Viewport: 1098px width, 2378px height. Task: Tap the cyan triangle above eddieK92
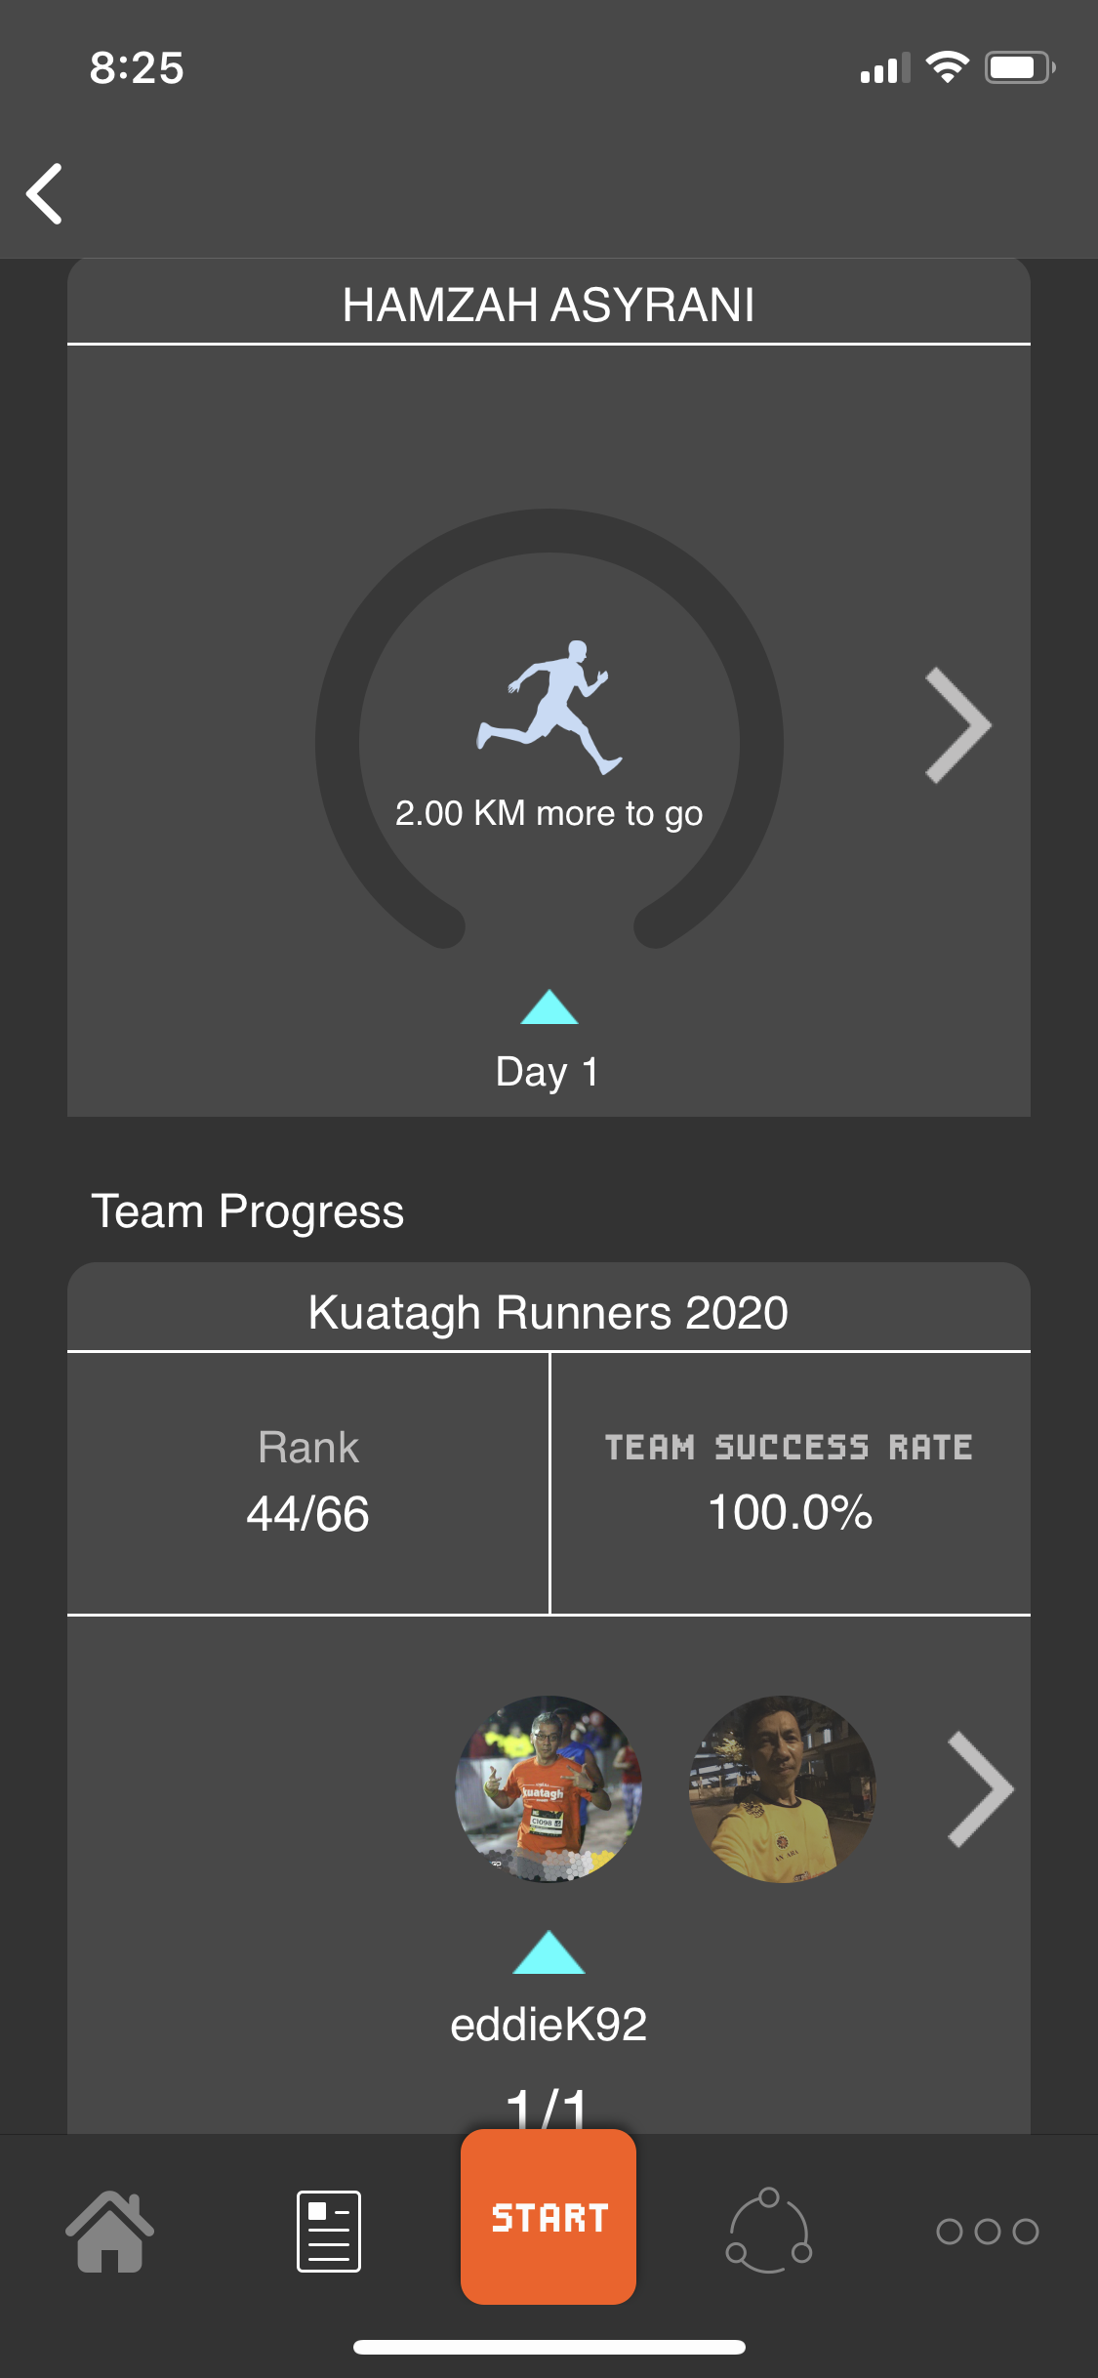click(549, 1952)
